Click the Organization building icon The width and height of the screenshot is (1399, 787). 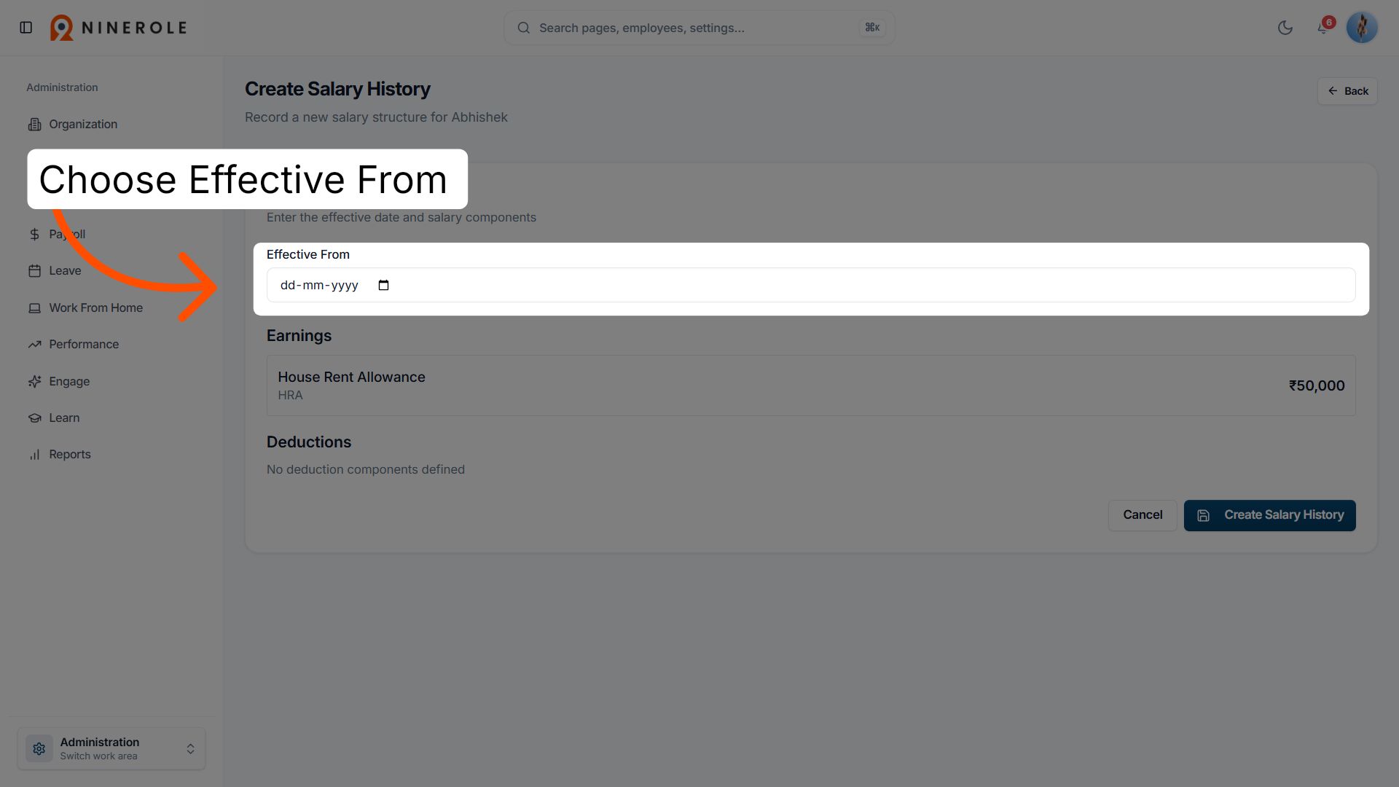(34, 125)
